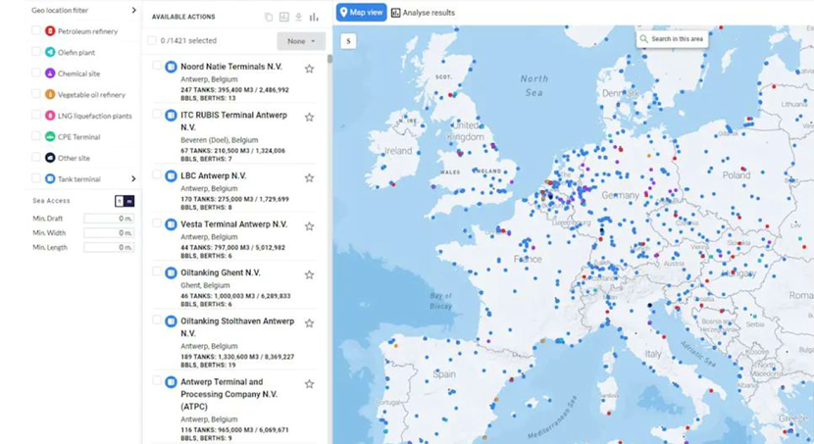This screenshot has height=444, width=814.
Task: Click the LNG liquefaction plants pink icon
Action: pyautogui.click(x=50, y=116)
